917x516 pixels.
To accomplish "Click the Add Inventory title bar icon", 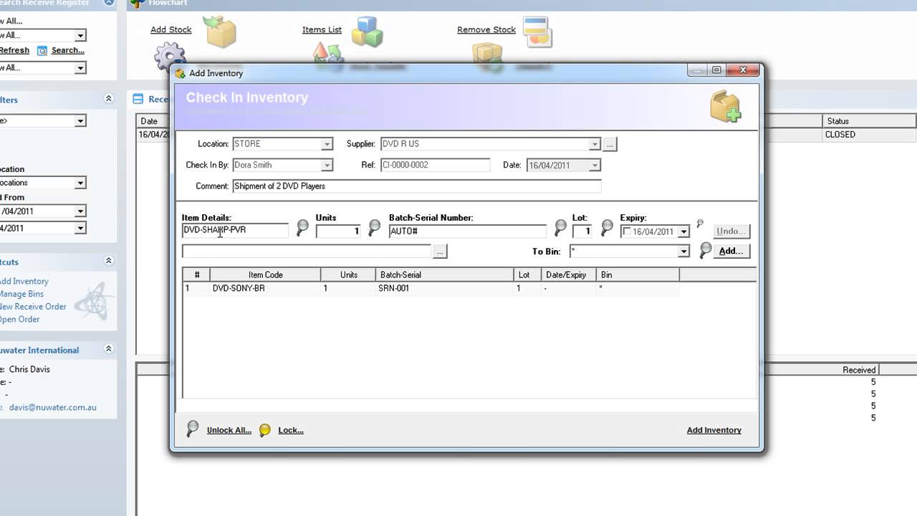I will 180,73.
